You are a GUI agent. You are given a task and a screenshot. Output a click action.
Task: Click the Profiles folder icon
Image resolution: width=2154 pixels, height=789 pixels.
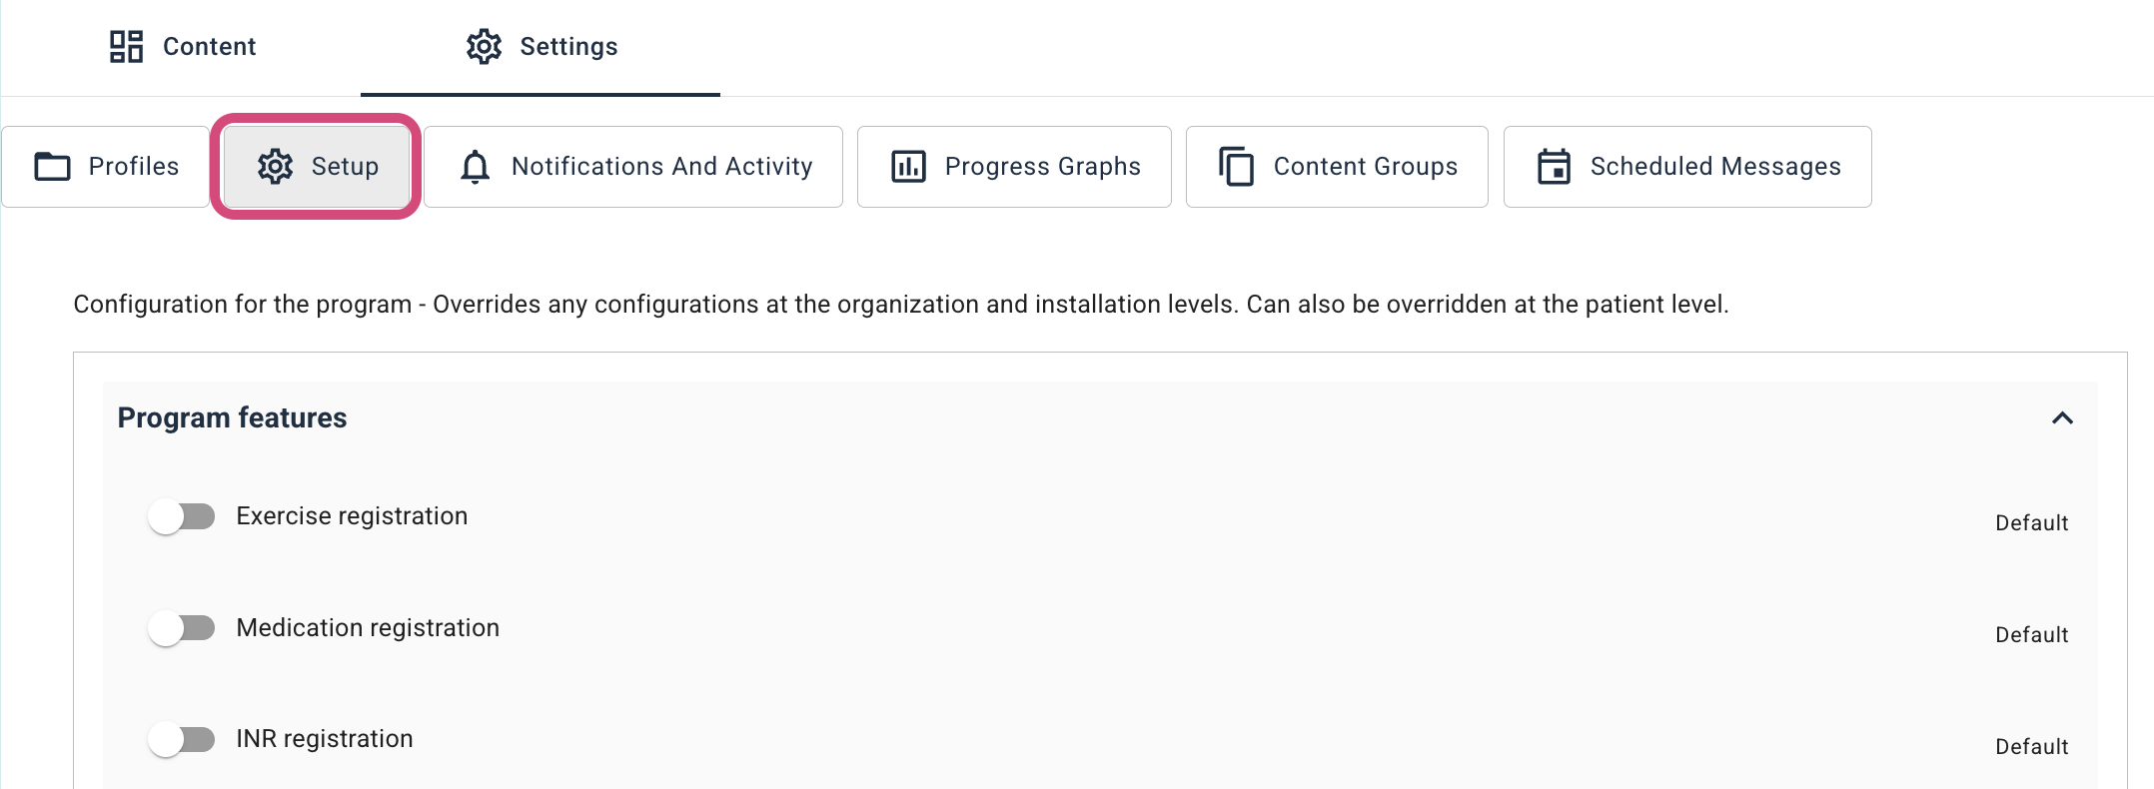click(x=53, y=167)
